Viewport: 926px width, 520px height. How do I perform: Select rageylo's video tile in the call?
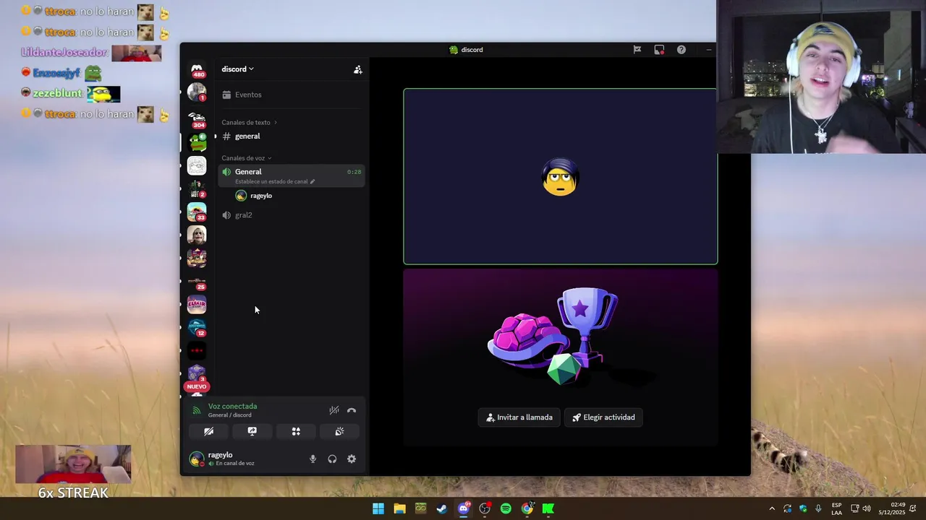[x=560, y=176]
